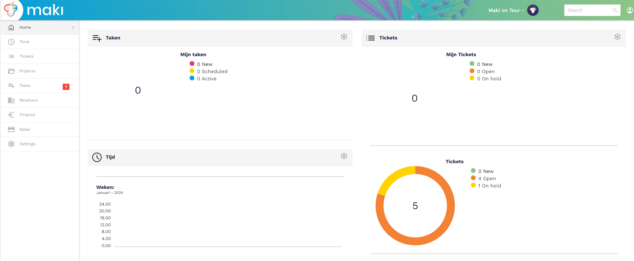Open Tickets widget settings gear
This screenshot has height=261, width=634.
pos(617,37)
